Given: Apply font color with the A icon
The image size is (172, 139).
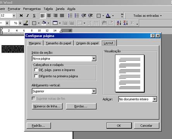Looking at the screenshot, I should (108, 16).
